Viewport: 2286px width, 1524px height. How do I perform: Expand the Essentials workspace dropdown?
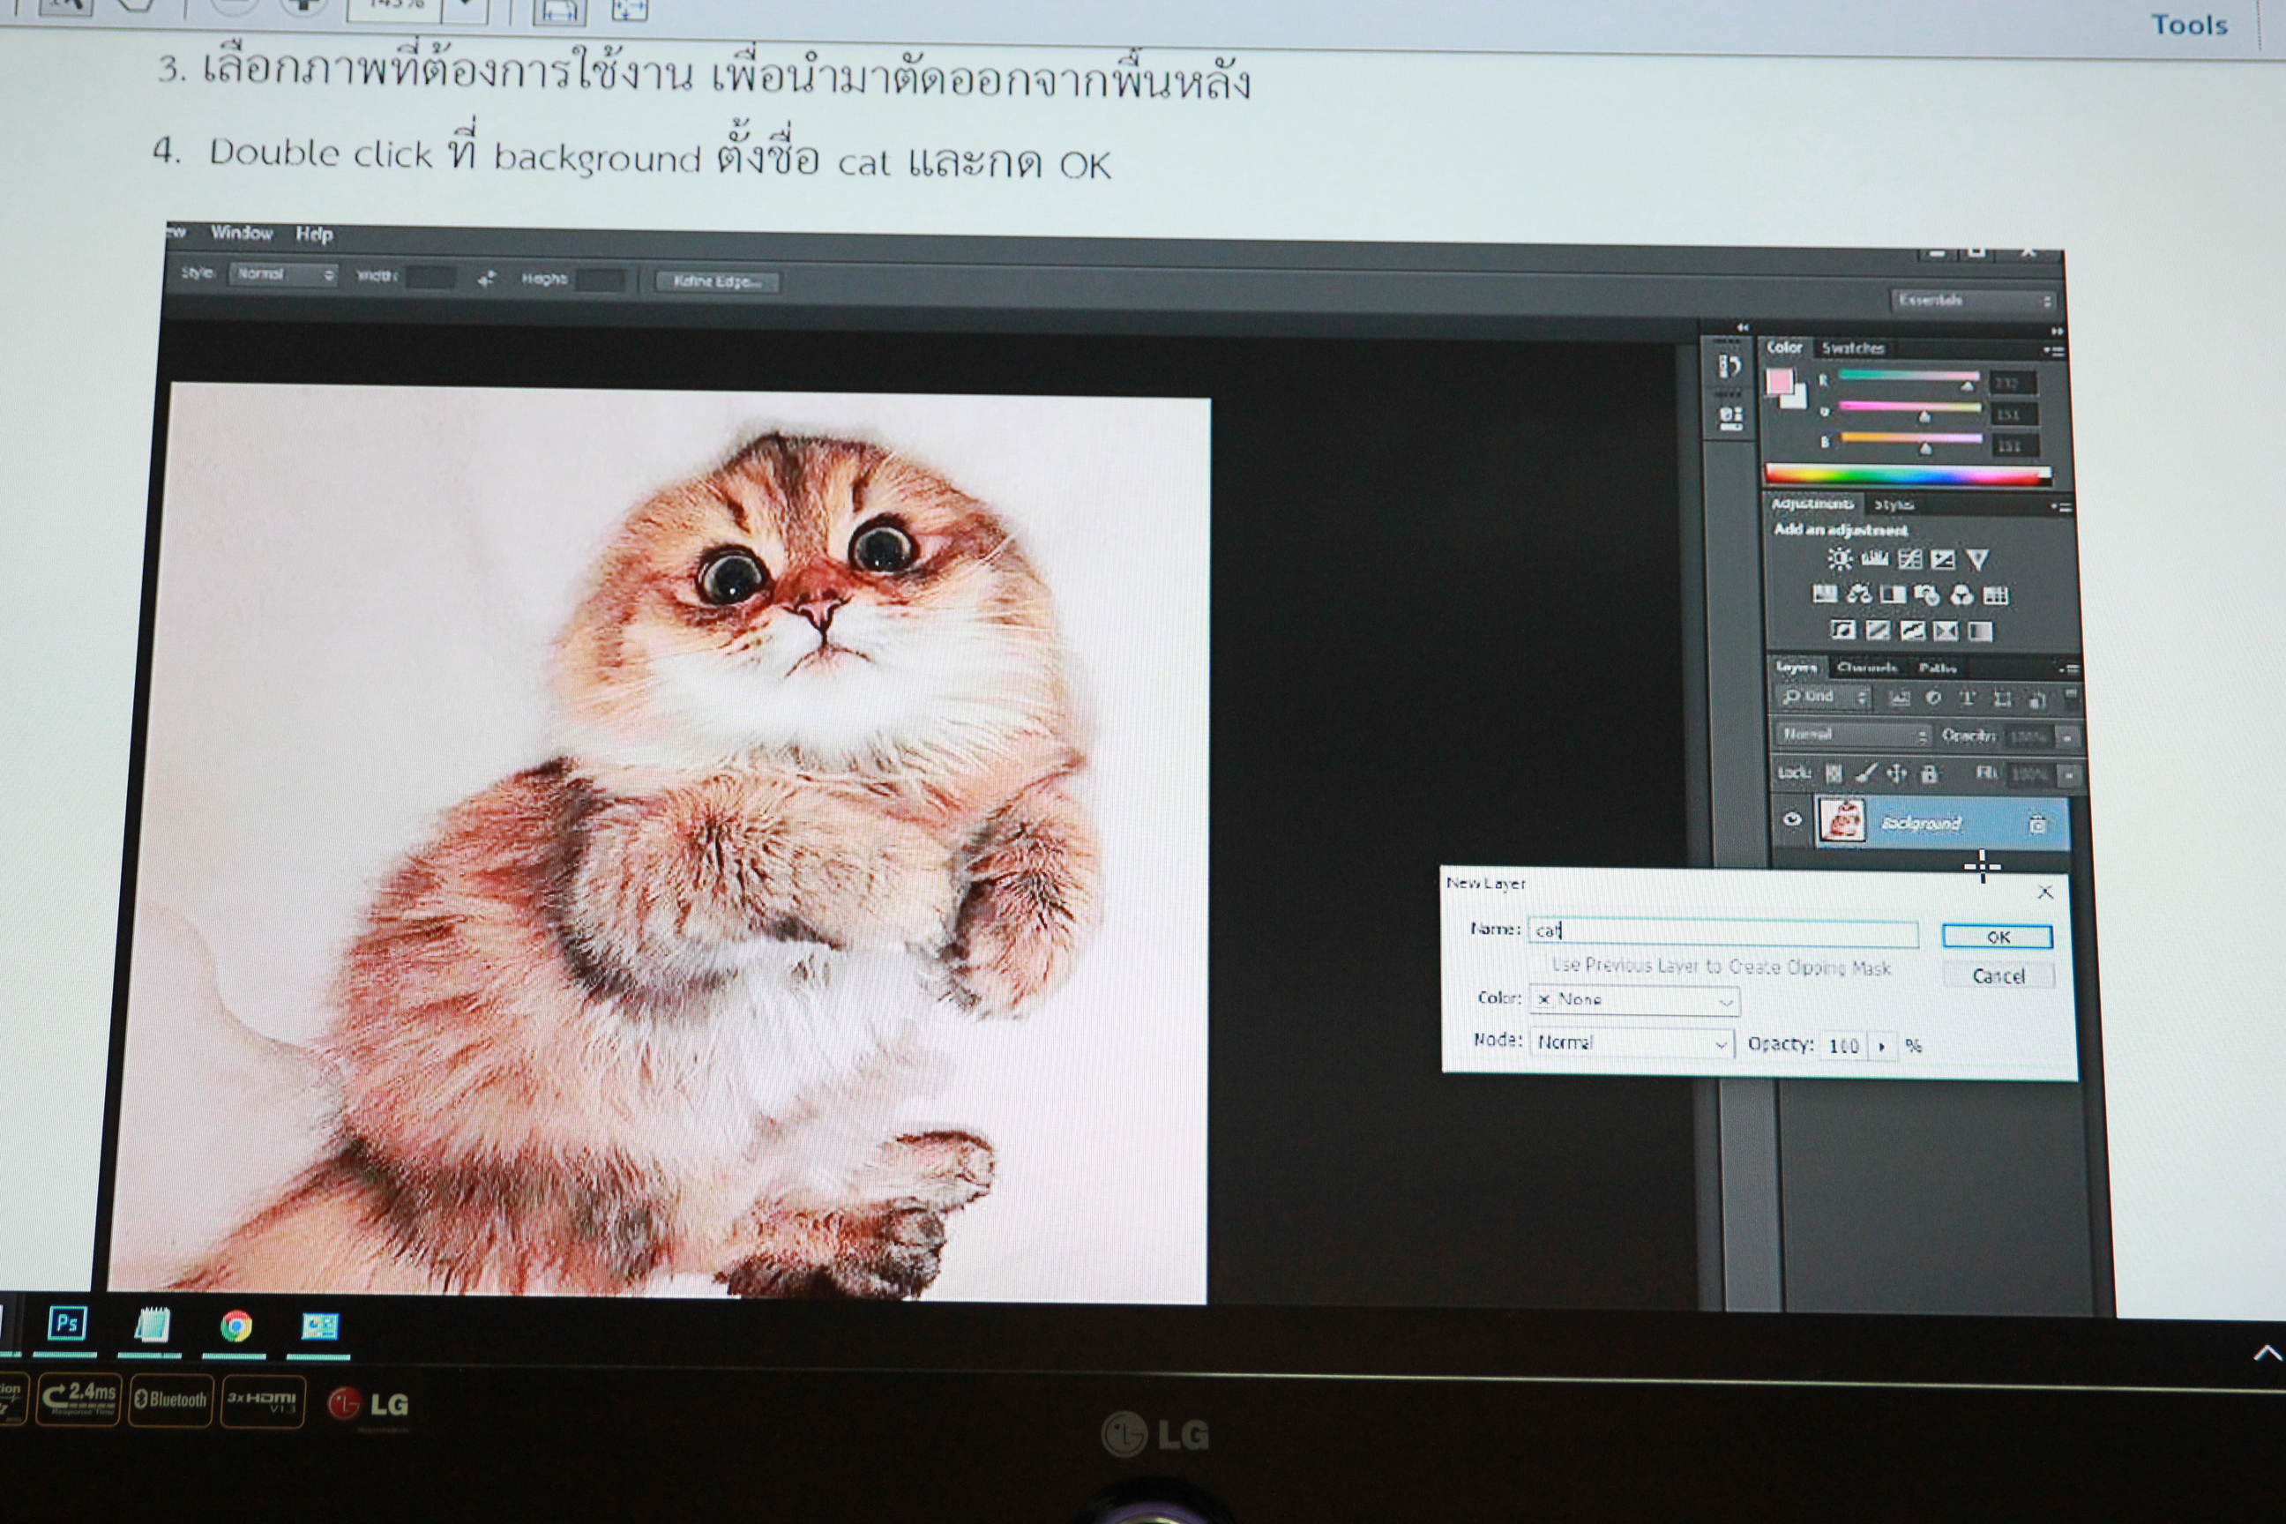pyautogui.click(x=1973, y=301)
